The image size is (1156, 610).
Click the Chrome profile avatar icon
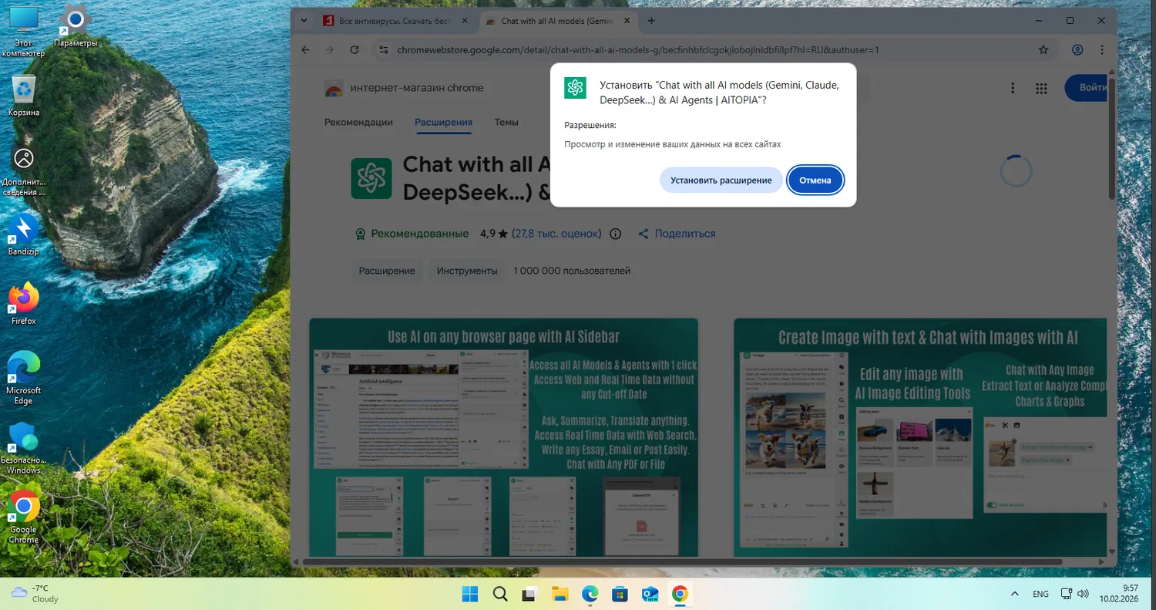tap(1077, 49)
